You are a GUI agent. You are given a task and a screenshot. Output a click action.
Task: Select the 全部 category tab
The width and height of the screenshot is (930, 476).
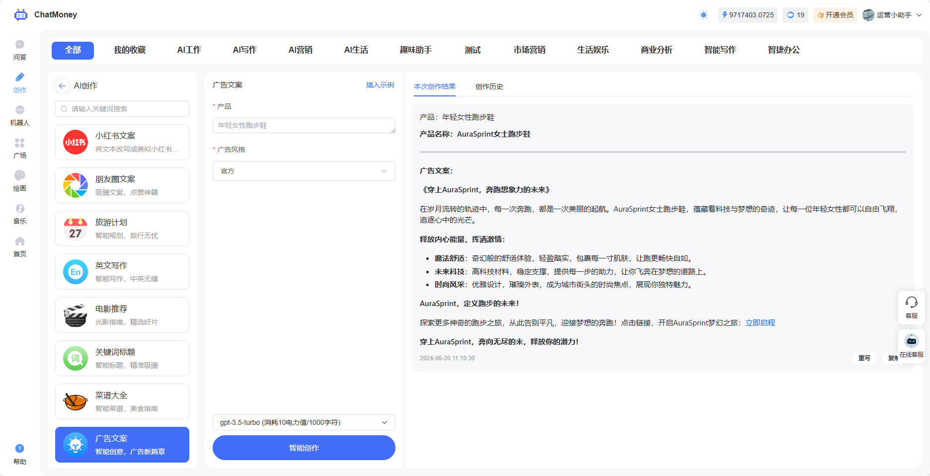[73, 50]
